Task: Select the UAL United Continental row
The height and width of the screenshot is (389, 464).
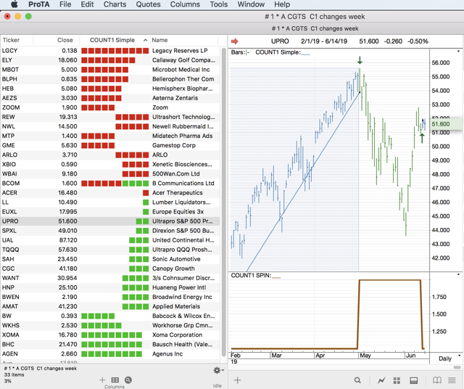Action: 110,240
